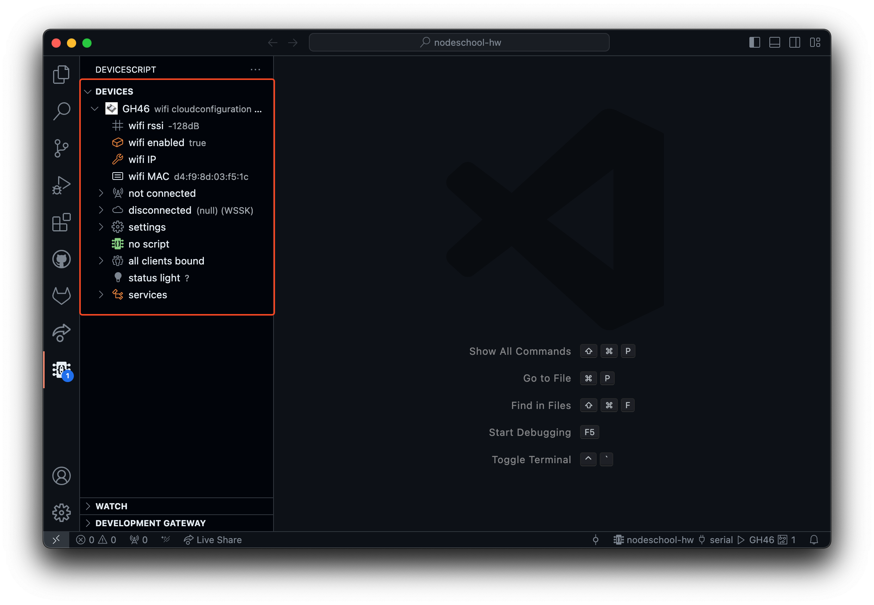
Task: Expand the 'services' tree item
Action: pyautogui.click(x=101, y=294)
